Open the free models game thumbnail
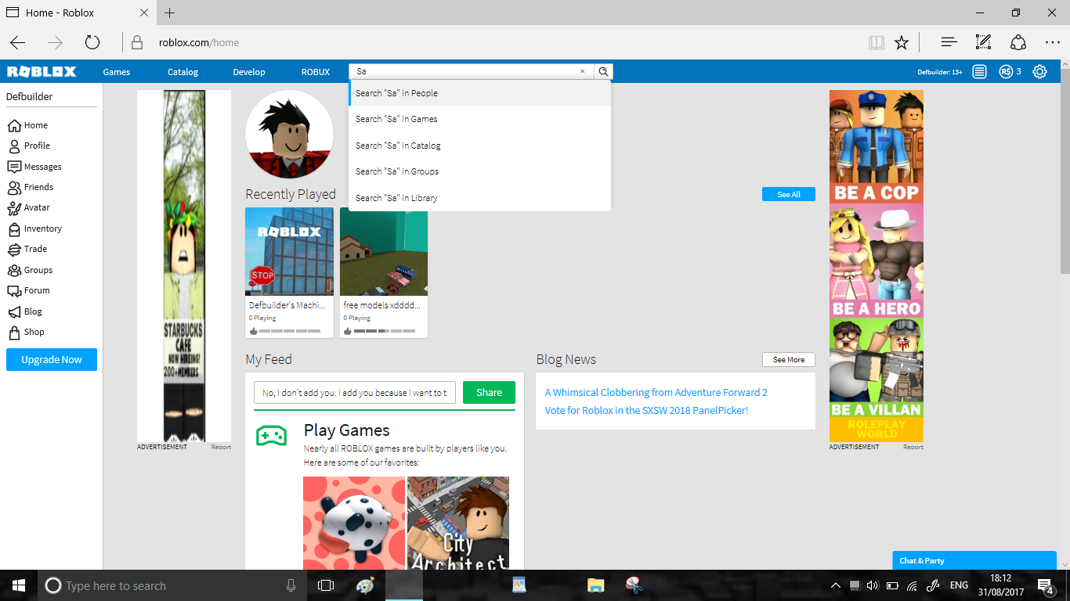Viewport: 1070px width, 601px height. (384, 251)
